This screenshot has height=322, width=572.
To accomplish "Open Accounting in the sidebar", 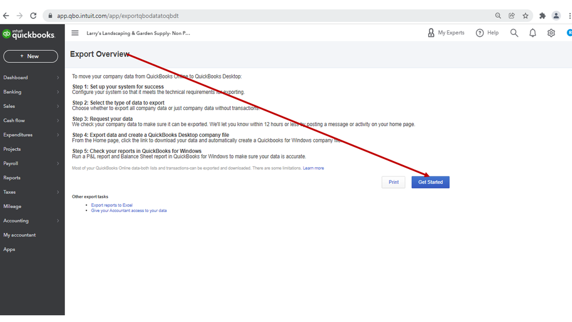I will (16, 221).
